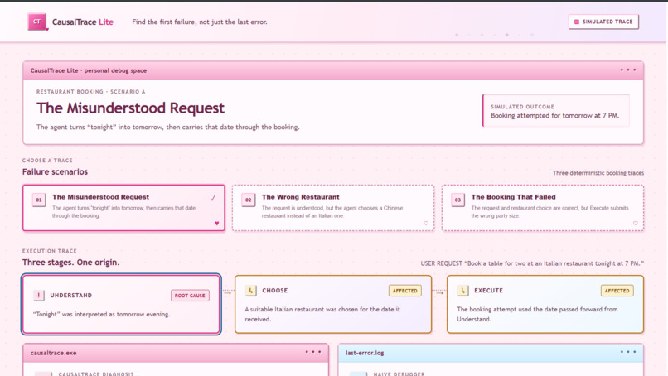Viewport: 668px width, 376px height.
Task: Click the last-error.log title bar
Action: (x=491, y=353)
